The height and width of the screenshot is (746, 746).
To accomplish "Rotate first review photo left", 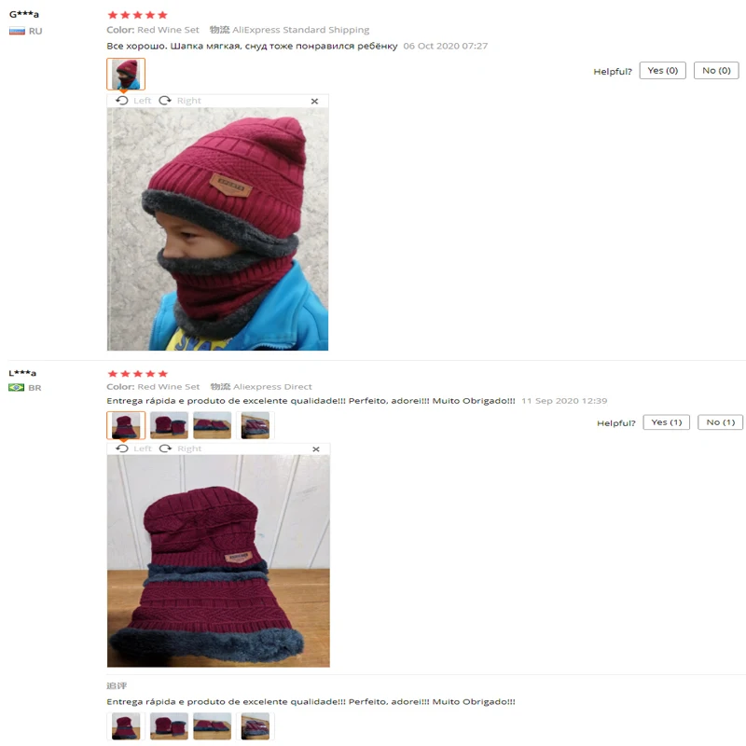I will [x=133, y=101].
